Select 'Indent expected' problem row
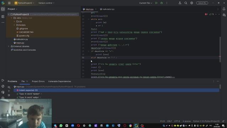Viewport: 227px width, 128px height. tap(116, 90)
